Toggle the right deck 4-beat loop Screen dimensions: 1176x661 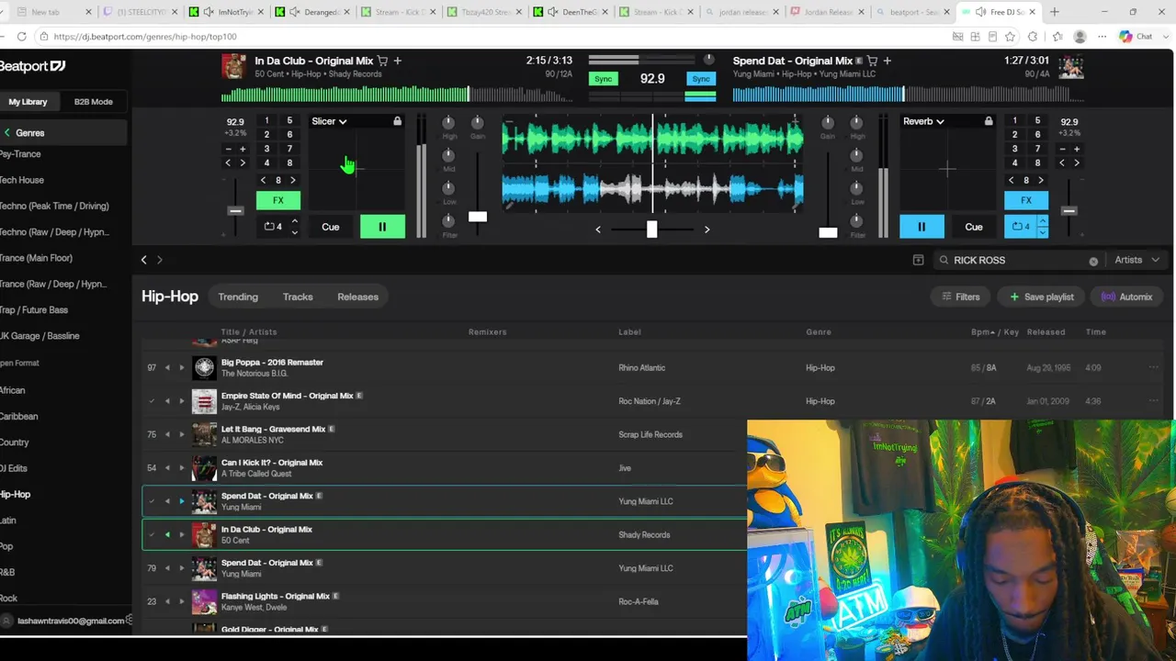coord(1021,227)
